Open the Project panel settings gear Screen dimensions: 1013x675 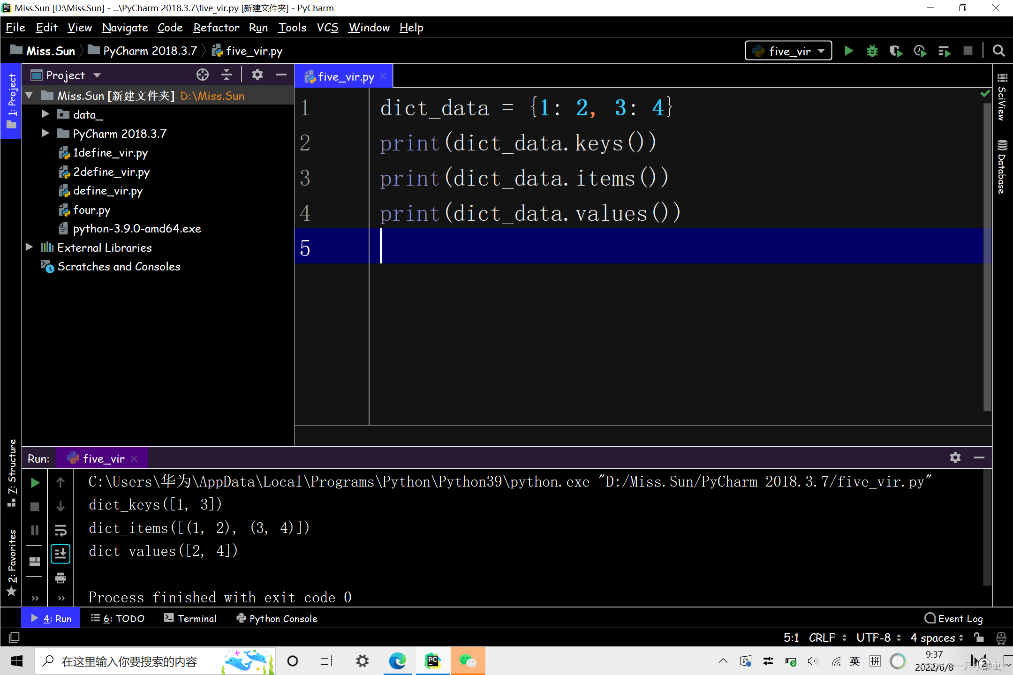(257, 75)
